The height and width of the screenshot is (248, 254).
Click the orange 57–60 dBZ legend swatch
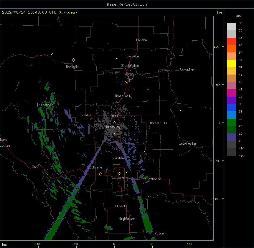pyautogui.click(x=232, y=49)
